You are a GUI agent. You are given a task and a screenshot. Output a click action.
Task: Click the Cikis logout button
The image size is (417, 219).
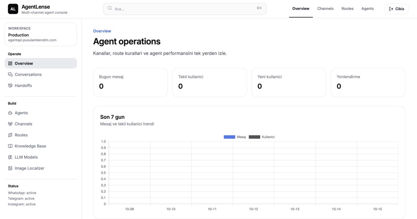coord(396,9)
